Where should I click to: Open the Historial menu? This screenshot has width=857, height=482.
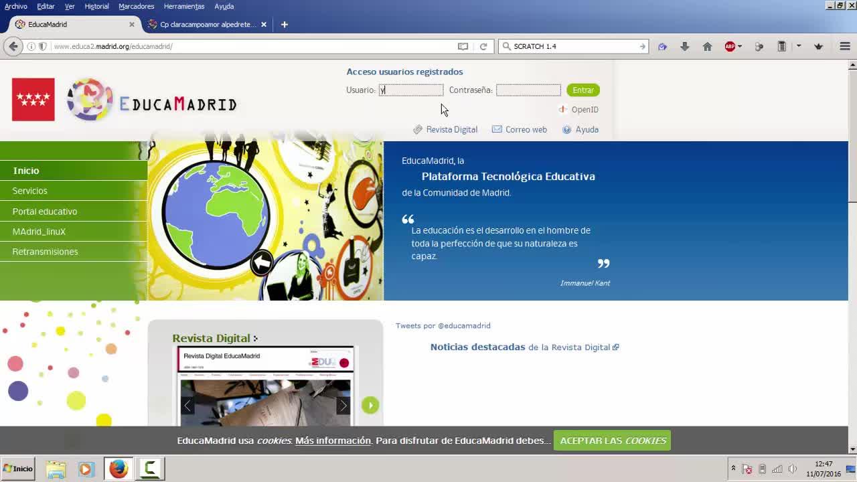click(x=96, y=6)
